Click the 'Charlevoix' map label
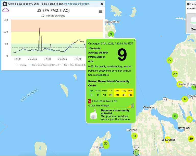This screenshot has height=156, width=196. pyautogui.click(x=149, y=107)
